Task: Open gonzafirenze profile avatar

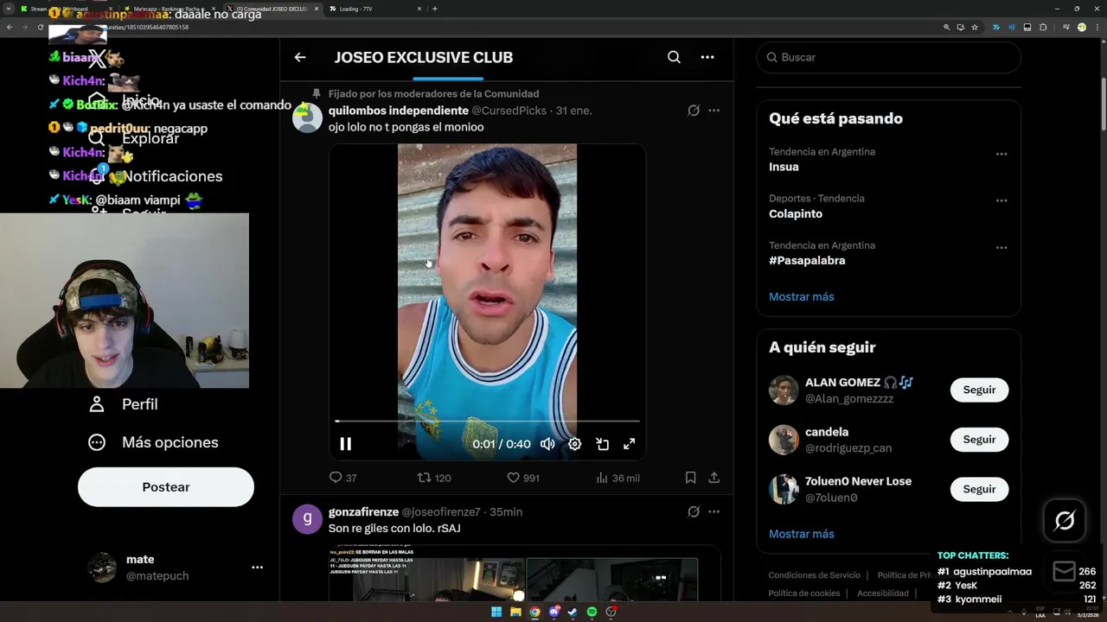Action: click(307, 519)
